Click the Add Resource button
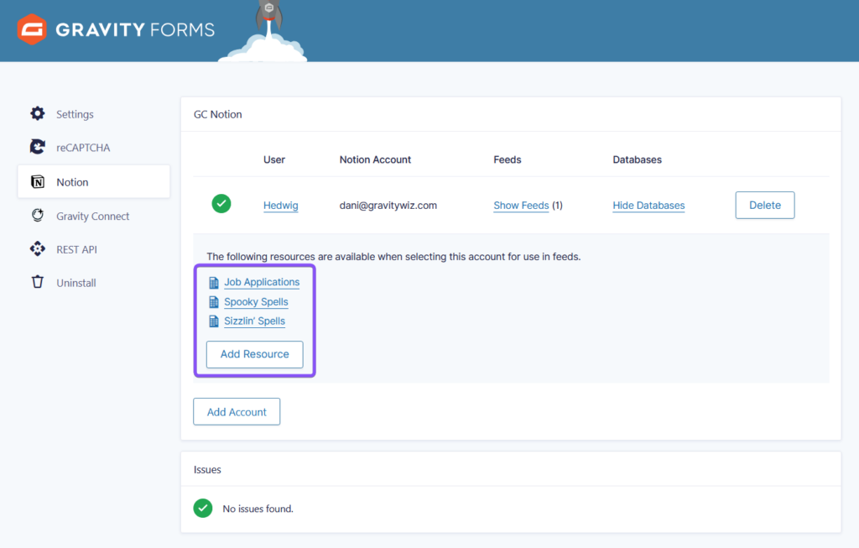The image size is (859, 548). [255, 354]
